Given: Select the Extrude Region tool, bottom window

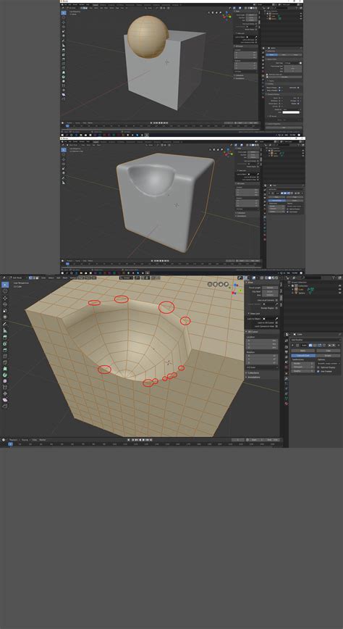Looking at the screenshot, I should click(x=5, y=338).
